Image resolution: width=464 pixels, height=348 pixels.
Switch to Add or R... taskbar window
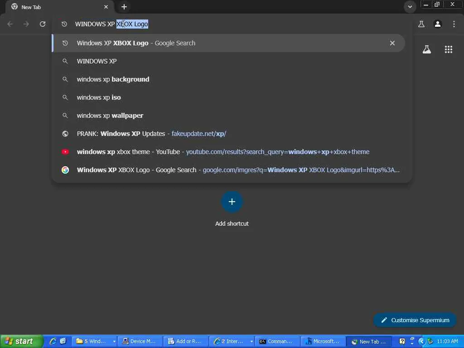(x=186, y=341)
